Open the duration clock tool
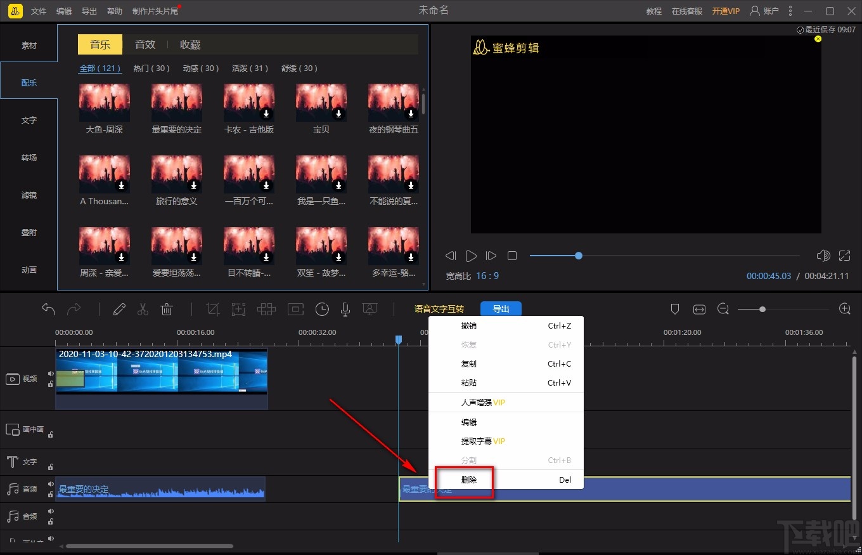This screenshot has width=862, height=555. 323,309
